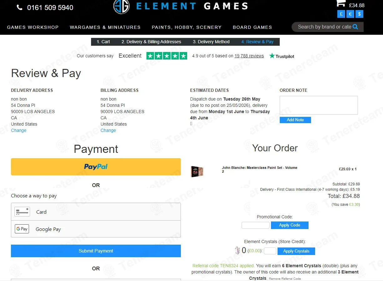Select step 4. Review & Pay
This screenshot has height=281, width=383.
(258, 42)
